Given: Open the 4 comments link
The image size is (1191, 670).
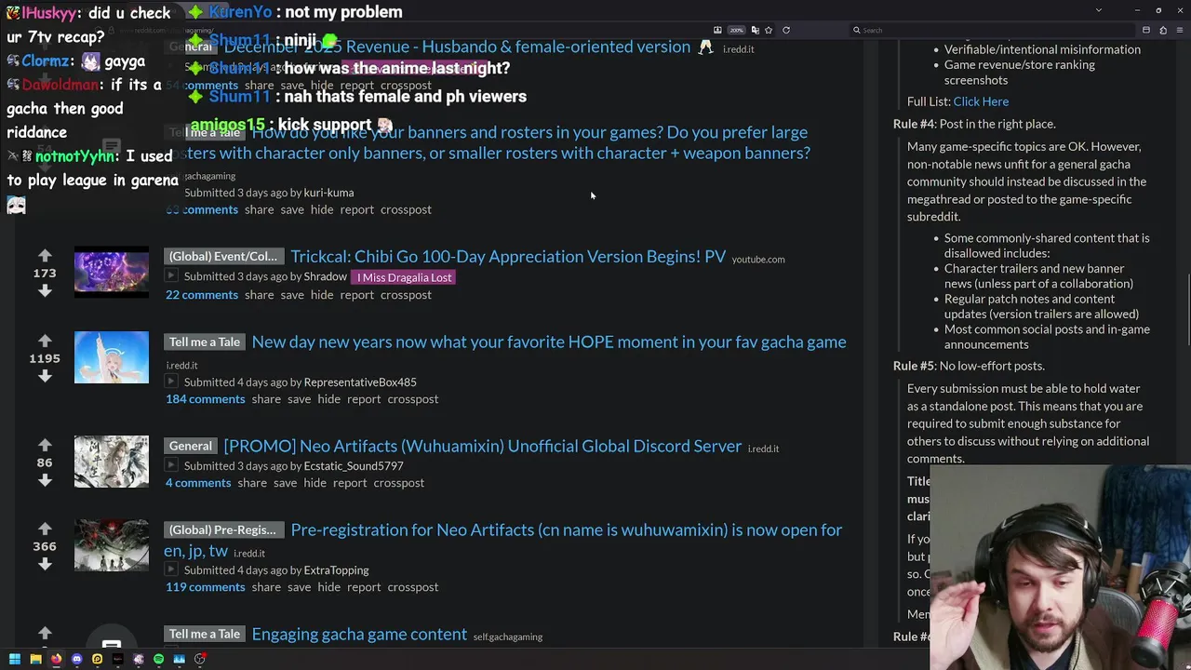Looking at the screenshot, I should (x=198, y=483).
